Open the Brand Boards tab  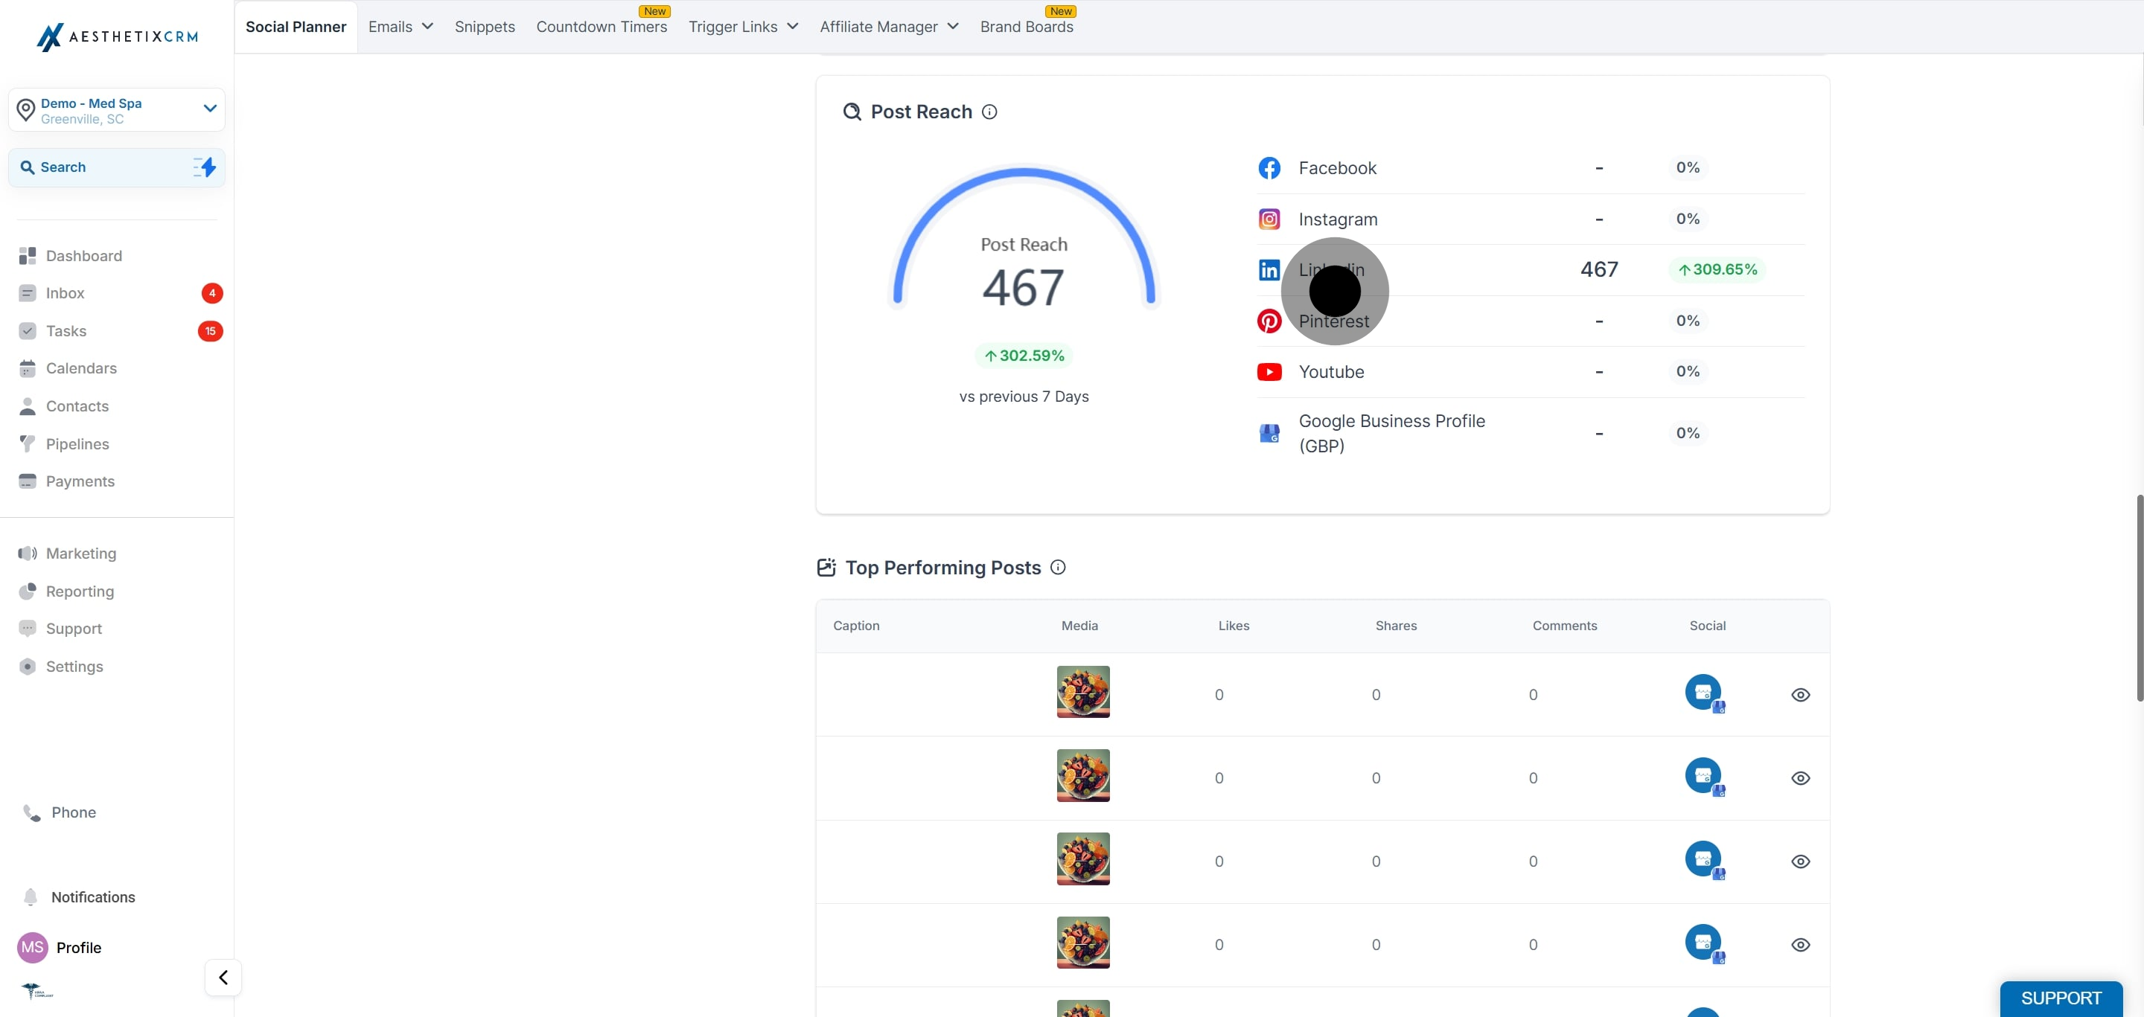tap(1027, 27)
